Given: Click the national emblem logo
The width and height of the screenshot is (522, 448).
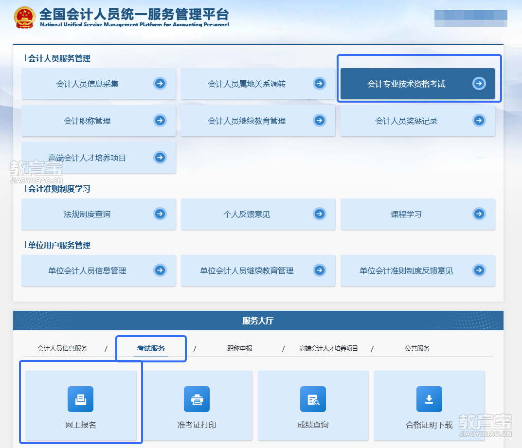Looking at the screenshot, I should point(25,18).
